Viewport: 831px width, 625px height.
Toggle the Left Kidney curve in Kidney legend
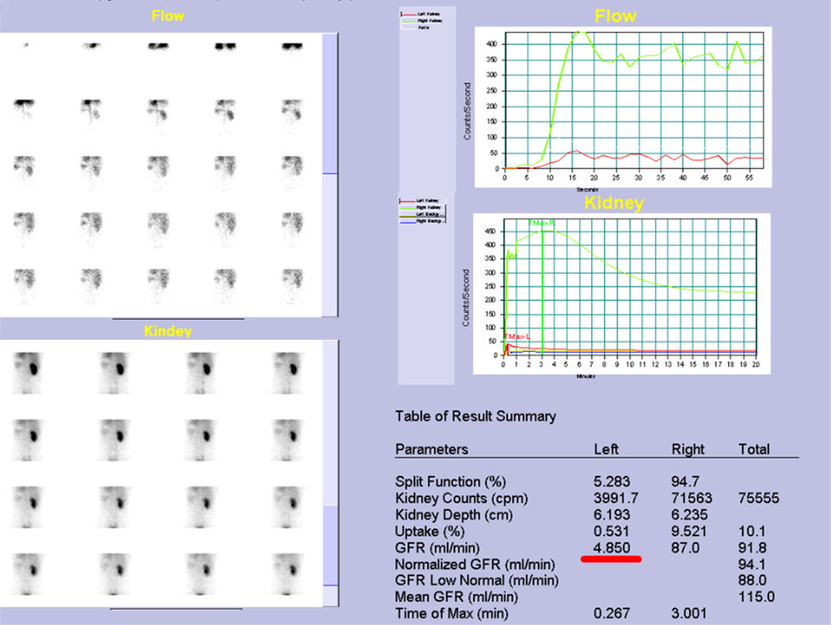tap(430, 201)
